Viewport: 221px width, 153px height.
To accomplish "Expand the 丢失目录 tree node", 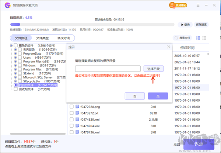I will click(x=15, y=50).
